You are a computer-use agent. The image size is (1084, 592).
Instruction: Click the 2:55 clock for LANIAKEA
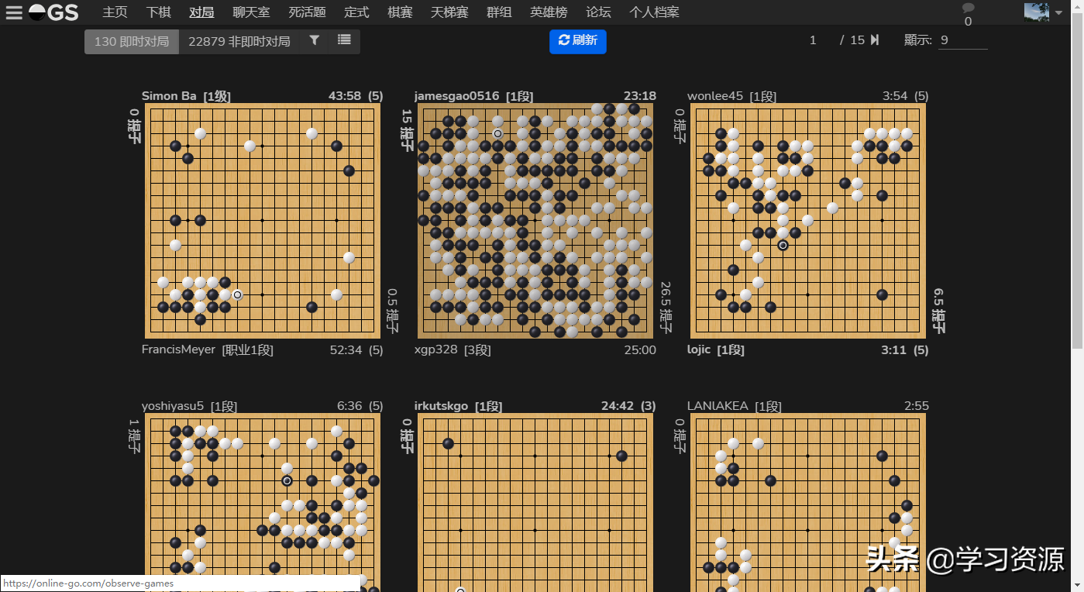click(917, 406)
